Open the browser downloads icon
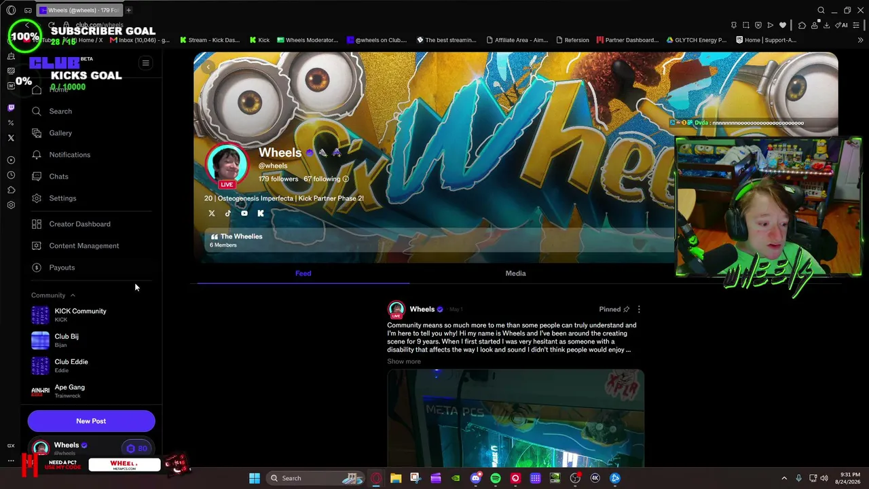The height and width of the screenshot is (489, 869). [826, 25]
